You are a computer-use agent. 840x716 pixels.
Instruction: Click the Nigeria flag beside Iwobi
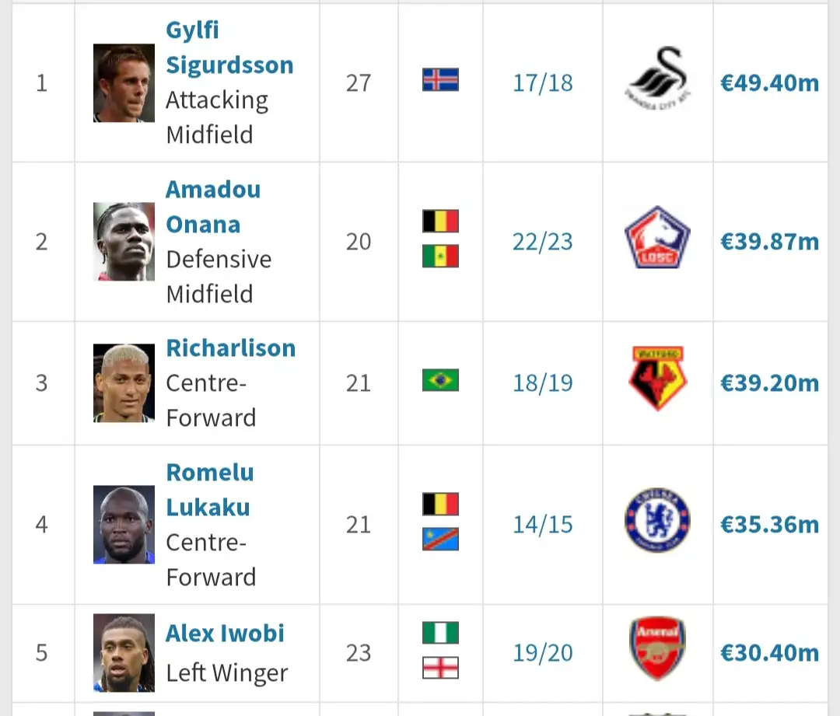(x=440, y=633)
